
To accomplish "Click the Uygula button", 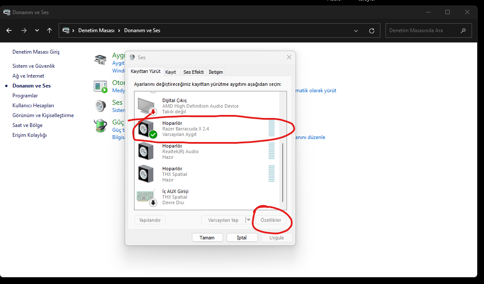I will coord(276,238).
